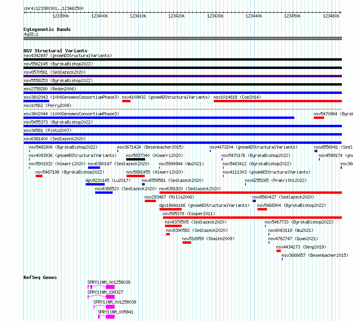The height and width of the screenshot is (321, 353).
Task: Click the nsv10562 Perry2008 label
Action: pos(48,105)
